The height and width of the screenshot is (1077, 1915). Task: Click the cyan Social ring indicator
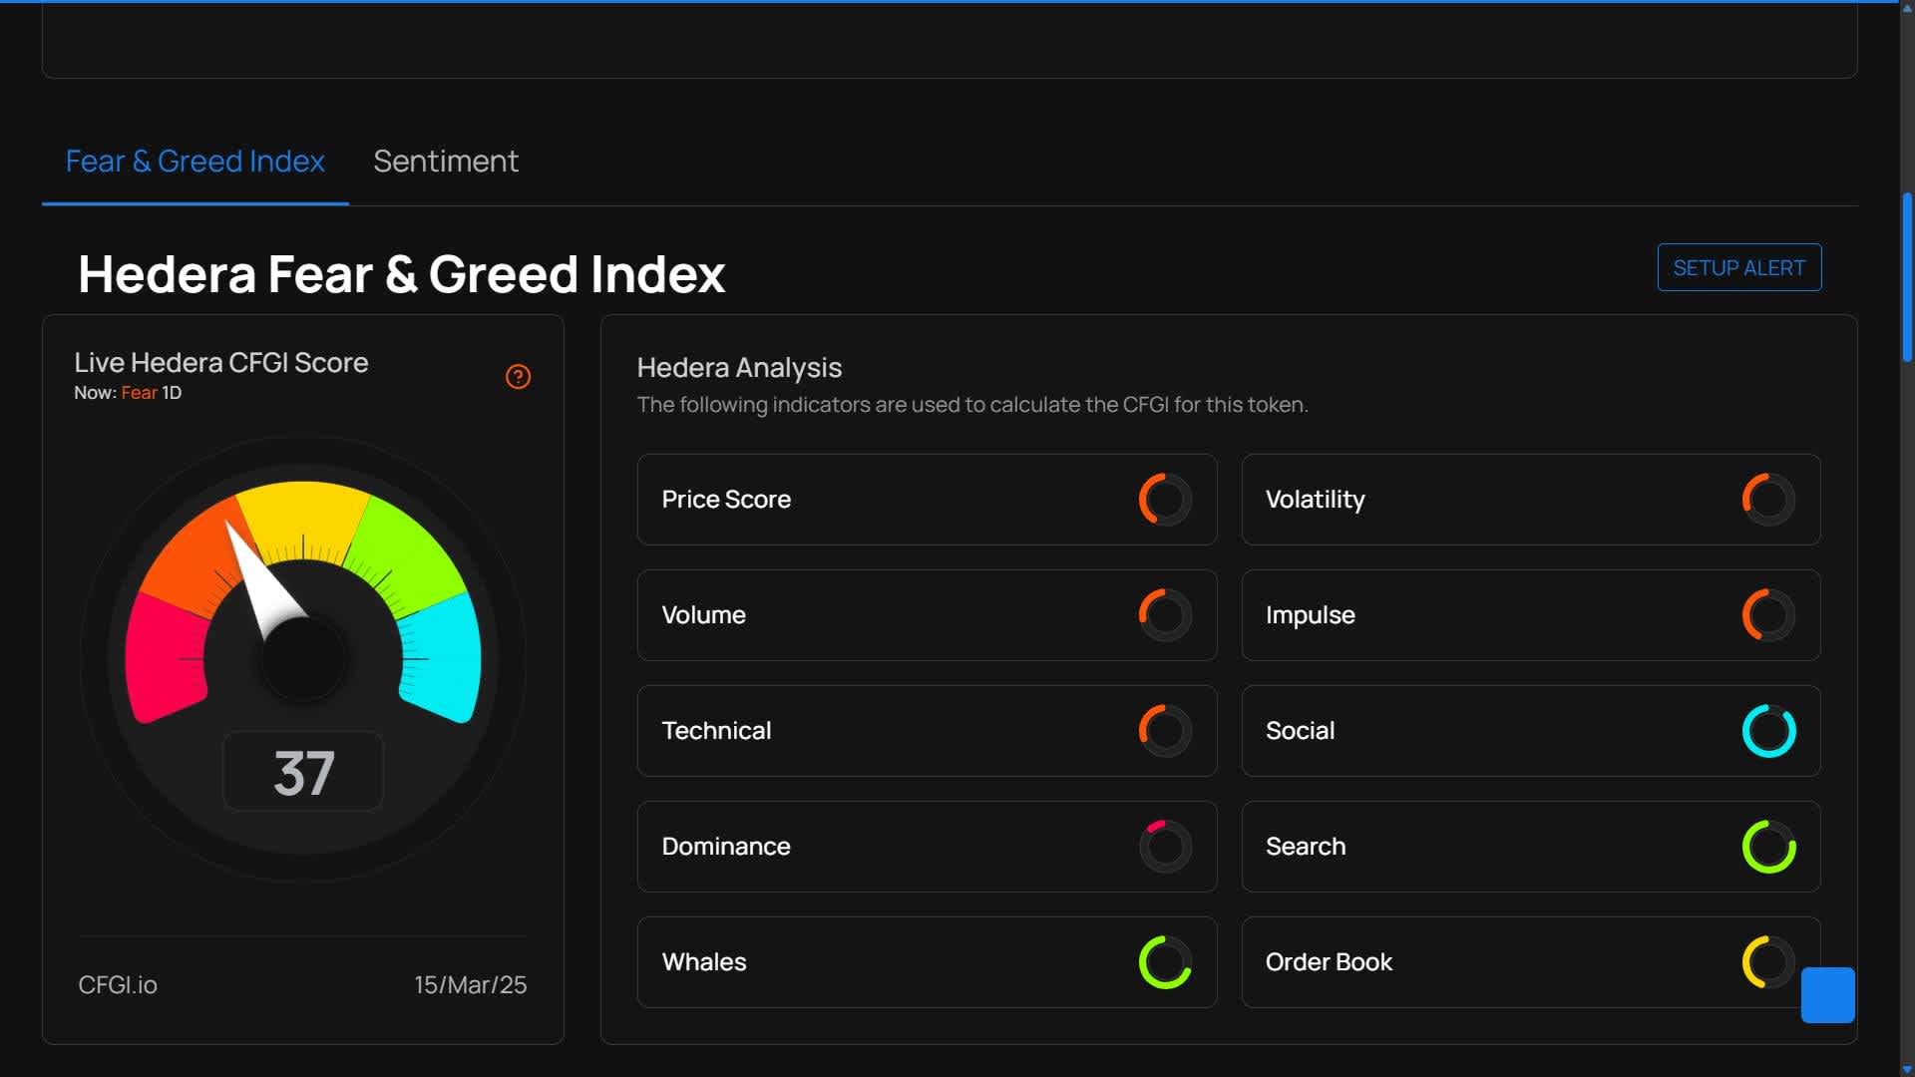pyautogui.click(x=1768, y=731)
